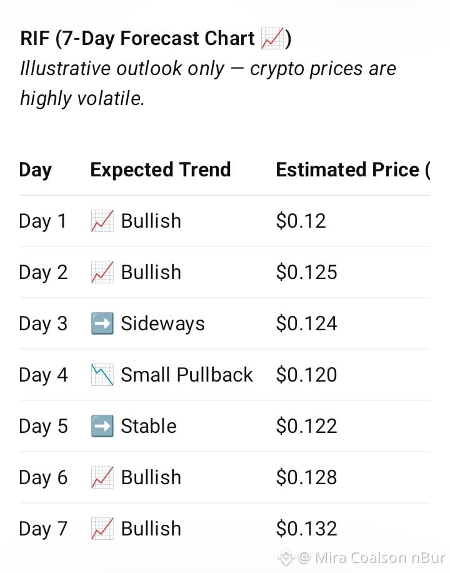Open the Mira Coalson watermark username
This screenshot has height=573, width=450.
coord(372,558)
